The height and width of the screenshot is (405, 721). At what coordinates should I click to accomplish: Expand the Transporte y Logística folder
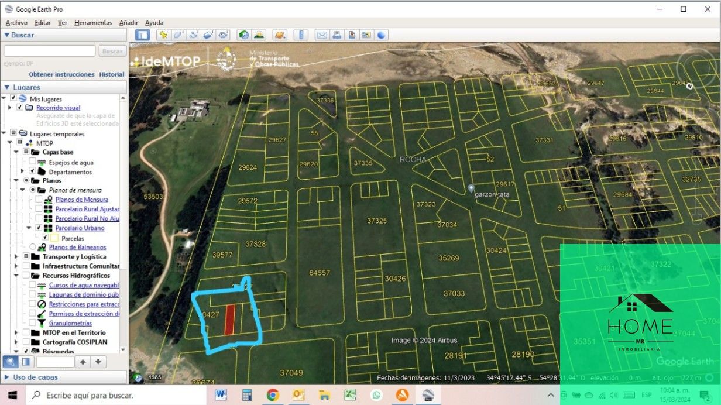[16, 256]
